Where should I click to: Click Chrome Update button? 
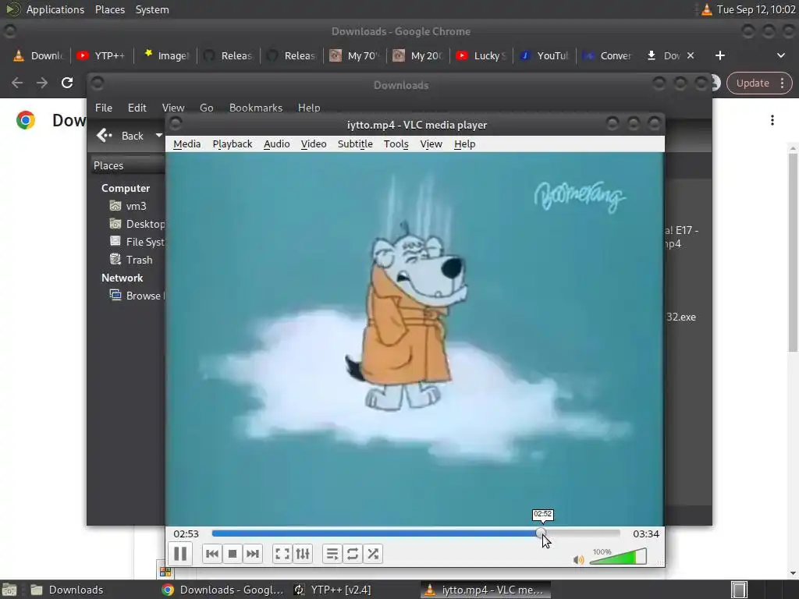(x=753, y=83)
